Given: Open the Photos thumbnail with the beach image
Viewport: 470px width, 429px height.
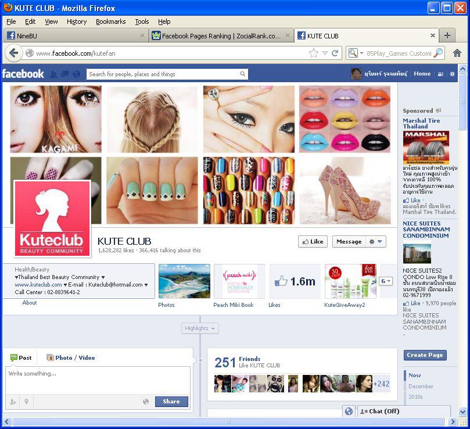Looking at the screenshot, I should click(x=184, y=281).
